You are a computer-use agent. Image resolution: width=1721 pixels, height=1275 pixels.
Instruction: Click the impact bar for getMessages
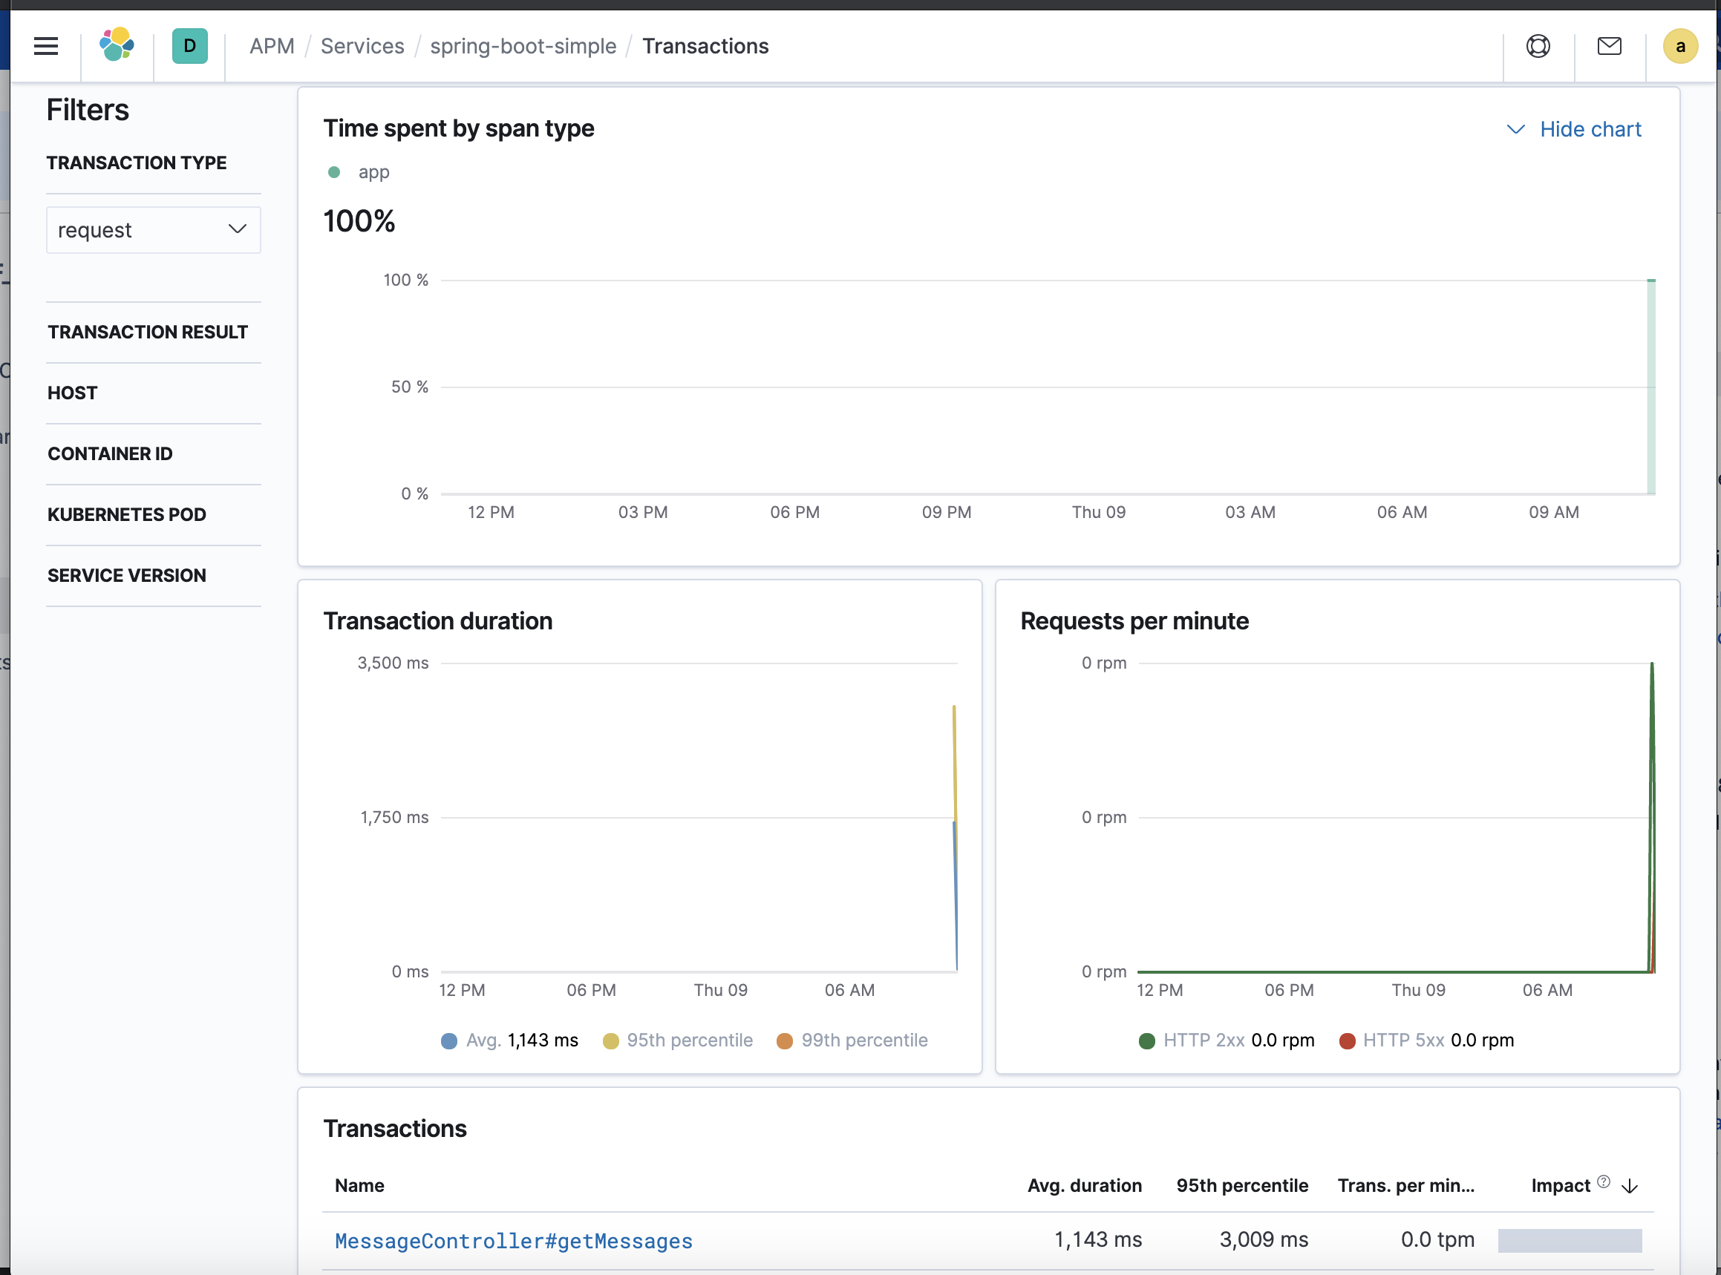pyautogui.click(x=1570, y=1241)
